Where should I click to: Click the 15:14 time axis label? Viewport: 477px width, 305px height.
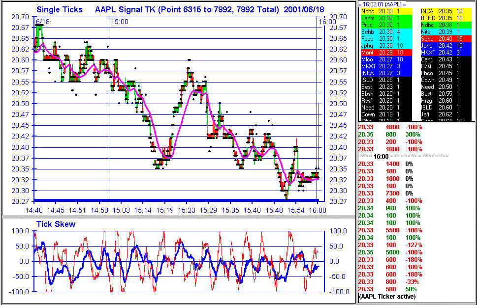pyautogui.click(x=143, y=210)
